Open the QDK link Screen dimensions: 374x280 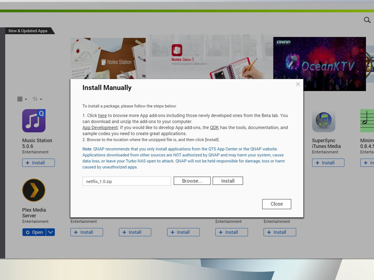(x=214, y=128)
